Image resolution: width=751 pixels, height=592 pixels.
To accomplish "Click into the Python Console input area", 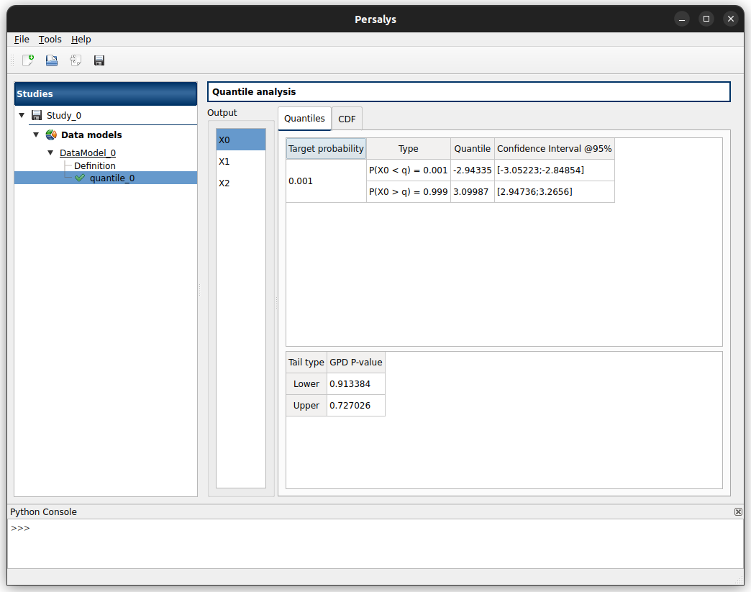I will (374, 543).
